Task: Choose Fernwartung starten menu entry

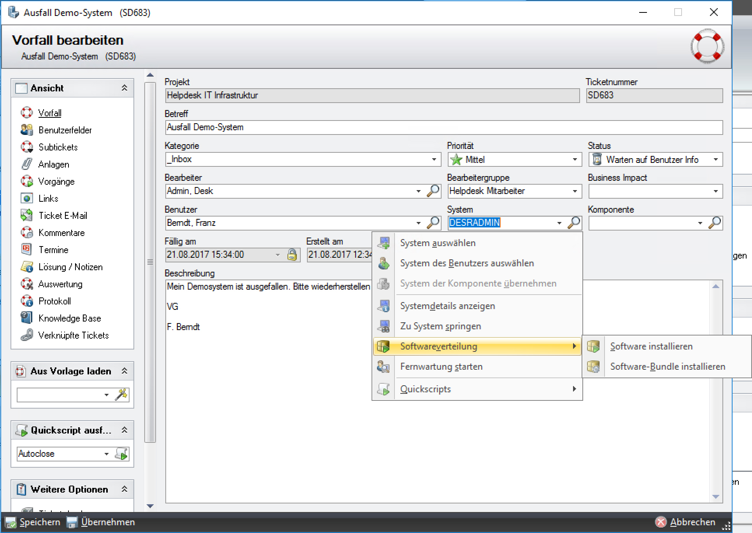Action: pyautogui.click(x=441, y=367)
